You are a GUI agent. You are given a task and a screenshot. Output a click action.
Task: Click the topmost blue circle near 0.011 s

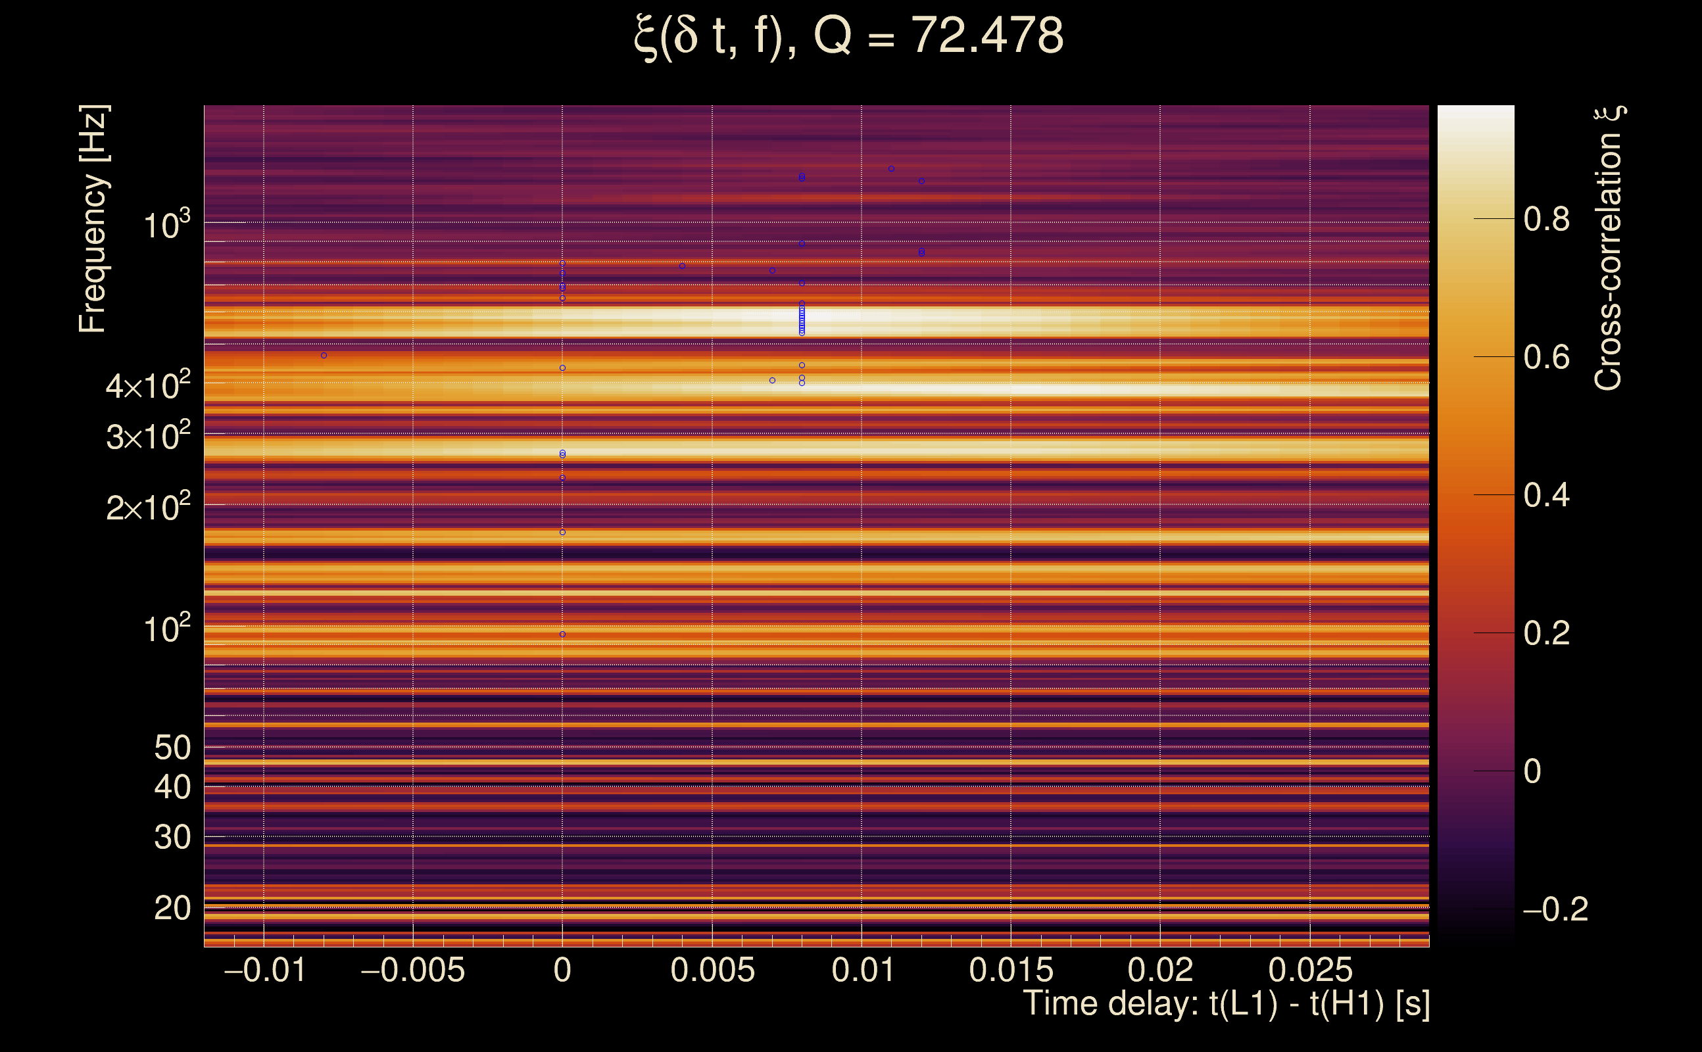pyautogui.click(x=891, y=168)
